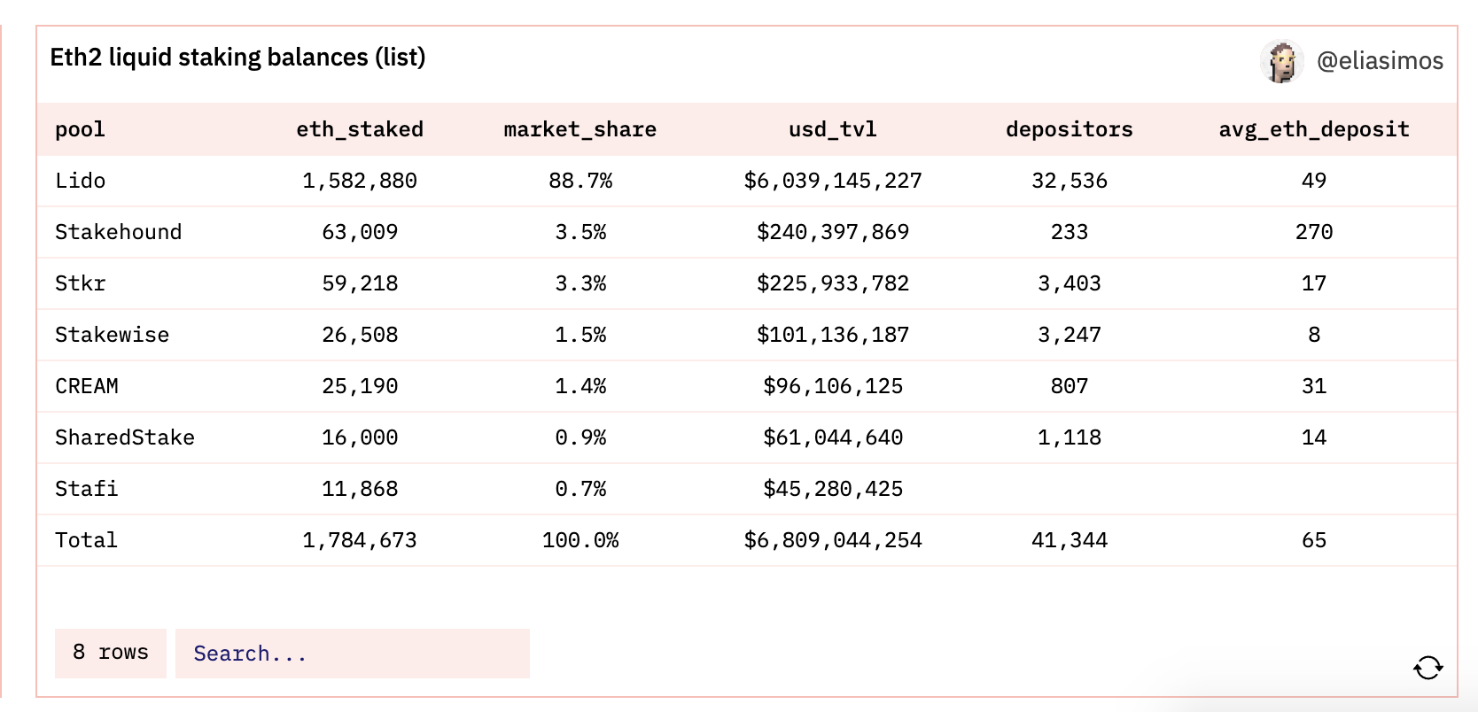Click Lido's TVL $6,039,145,227
This screenshot has width=1478, height=712.
point(833,181)
